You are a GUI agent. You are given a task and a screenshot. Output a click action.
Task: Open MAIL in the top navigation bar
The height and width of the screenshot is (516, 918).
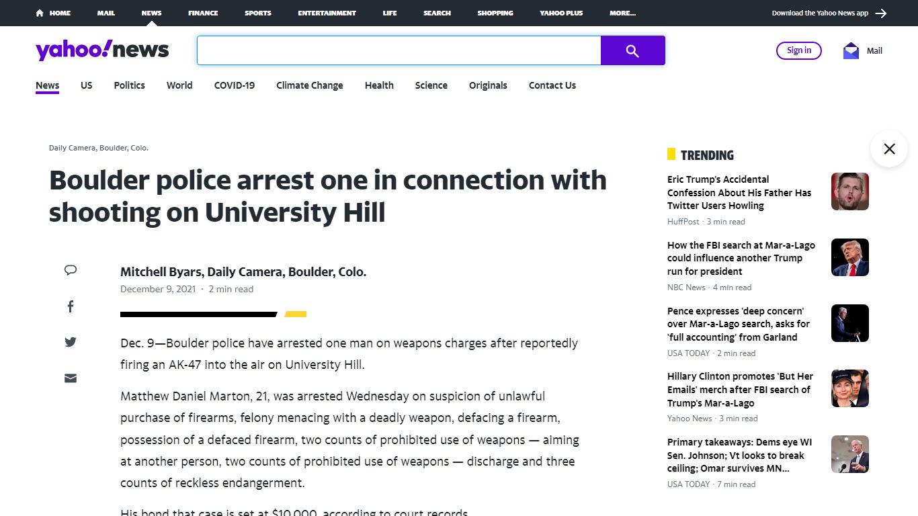(106, 13)
